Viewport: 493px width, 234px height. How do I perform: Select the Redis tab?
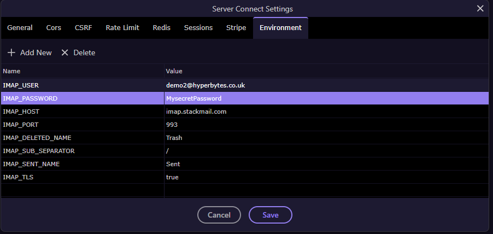[x=162, y=28]
